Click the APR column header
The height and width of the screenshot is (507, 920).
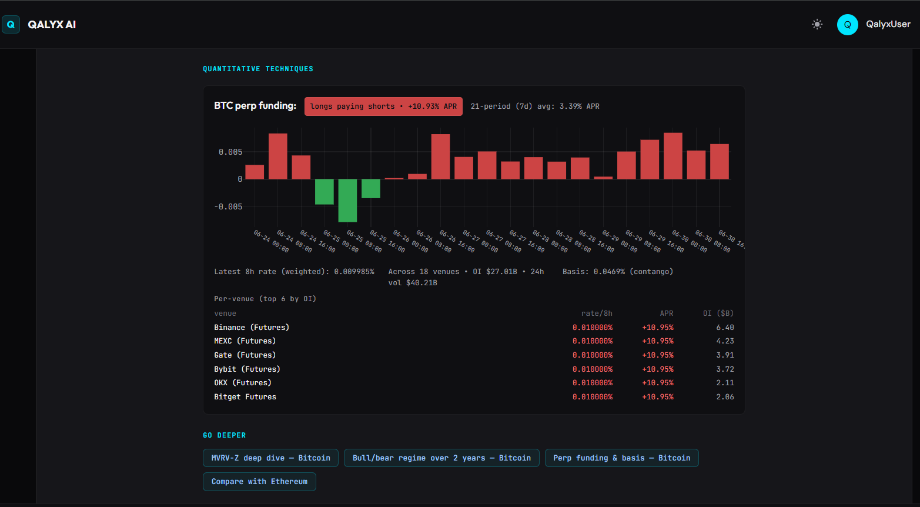(666, 313)
